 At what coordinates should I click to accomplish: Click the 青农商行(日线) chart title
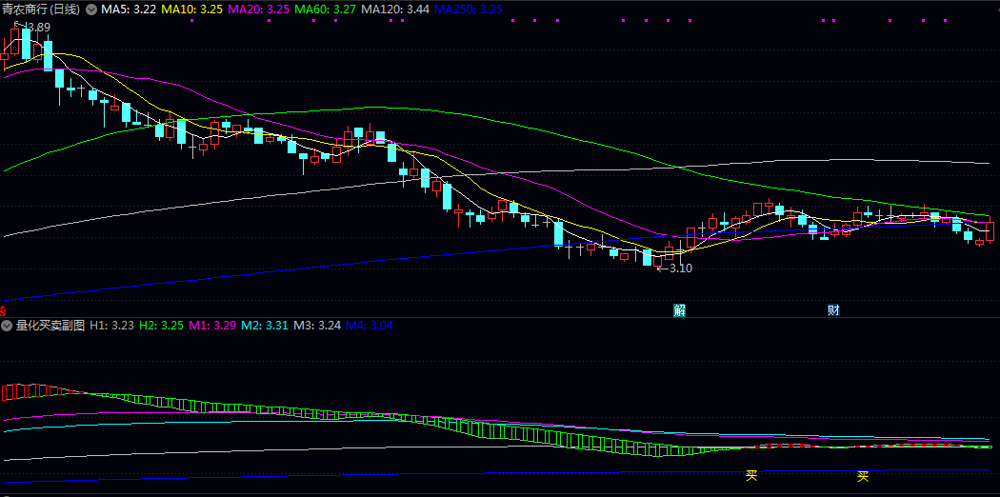(41, 9)
